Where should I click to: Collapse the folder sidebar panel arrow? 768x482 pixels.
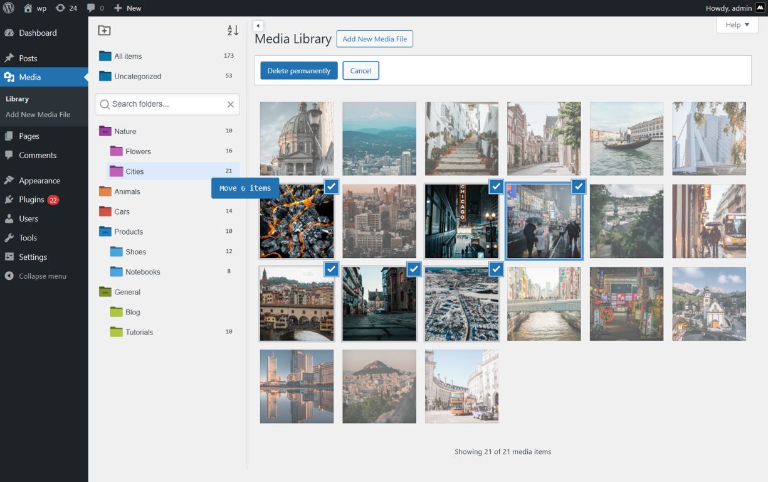[258, 26]
